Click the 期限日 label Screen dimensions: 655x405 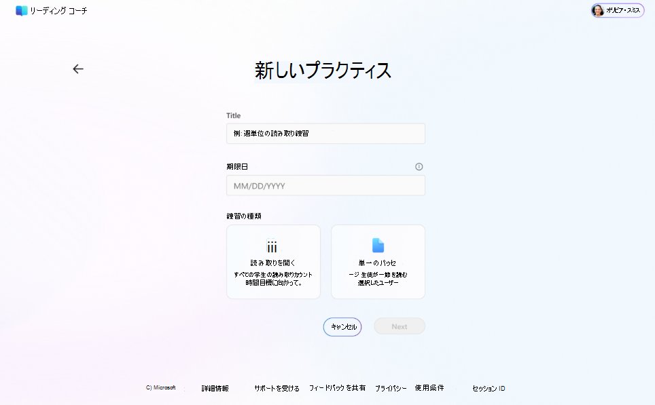(x=237, y=166)
